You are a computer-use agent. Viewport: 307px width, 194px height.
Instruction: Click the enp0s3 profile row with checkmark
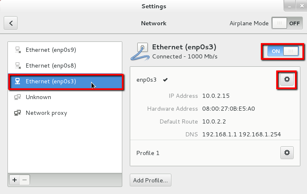tap(215, 80)
